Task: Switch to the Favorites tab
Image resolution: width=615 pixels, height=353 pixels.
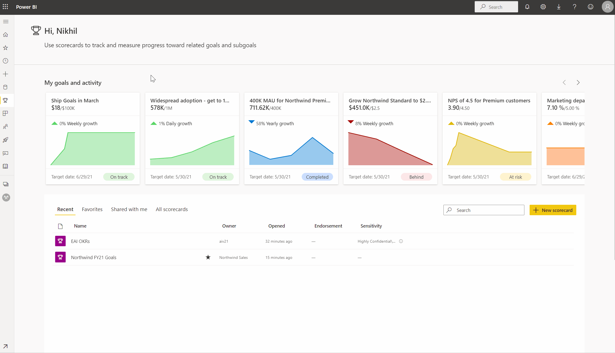Action: 92,209
